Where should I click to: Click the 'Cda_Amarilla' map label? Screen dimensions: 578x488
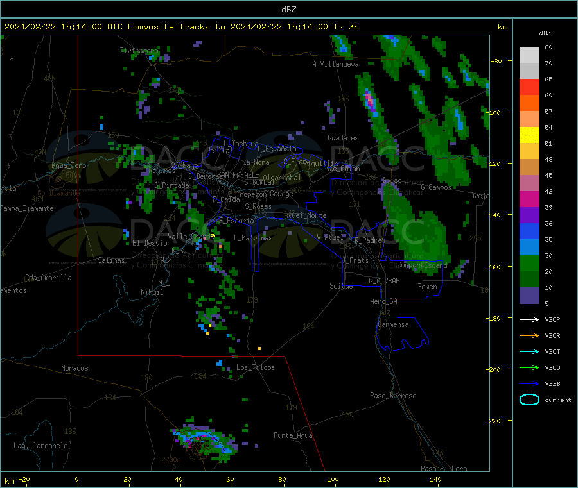tap(48, 278)
